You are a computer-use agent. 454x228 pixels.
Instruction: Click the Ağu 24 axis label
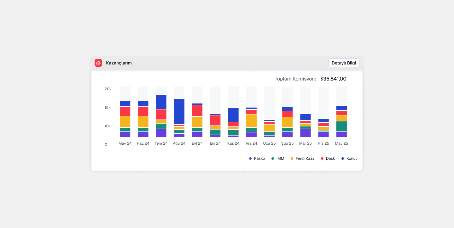pyautogui.click(x=179, y=143)
